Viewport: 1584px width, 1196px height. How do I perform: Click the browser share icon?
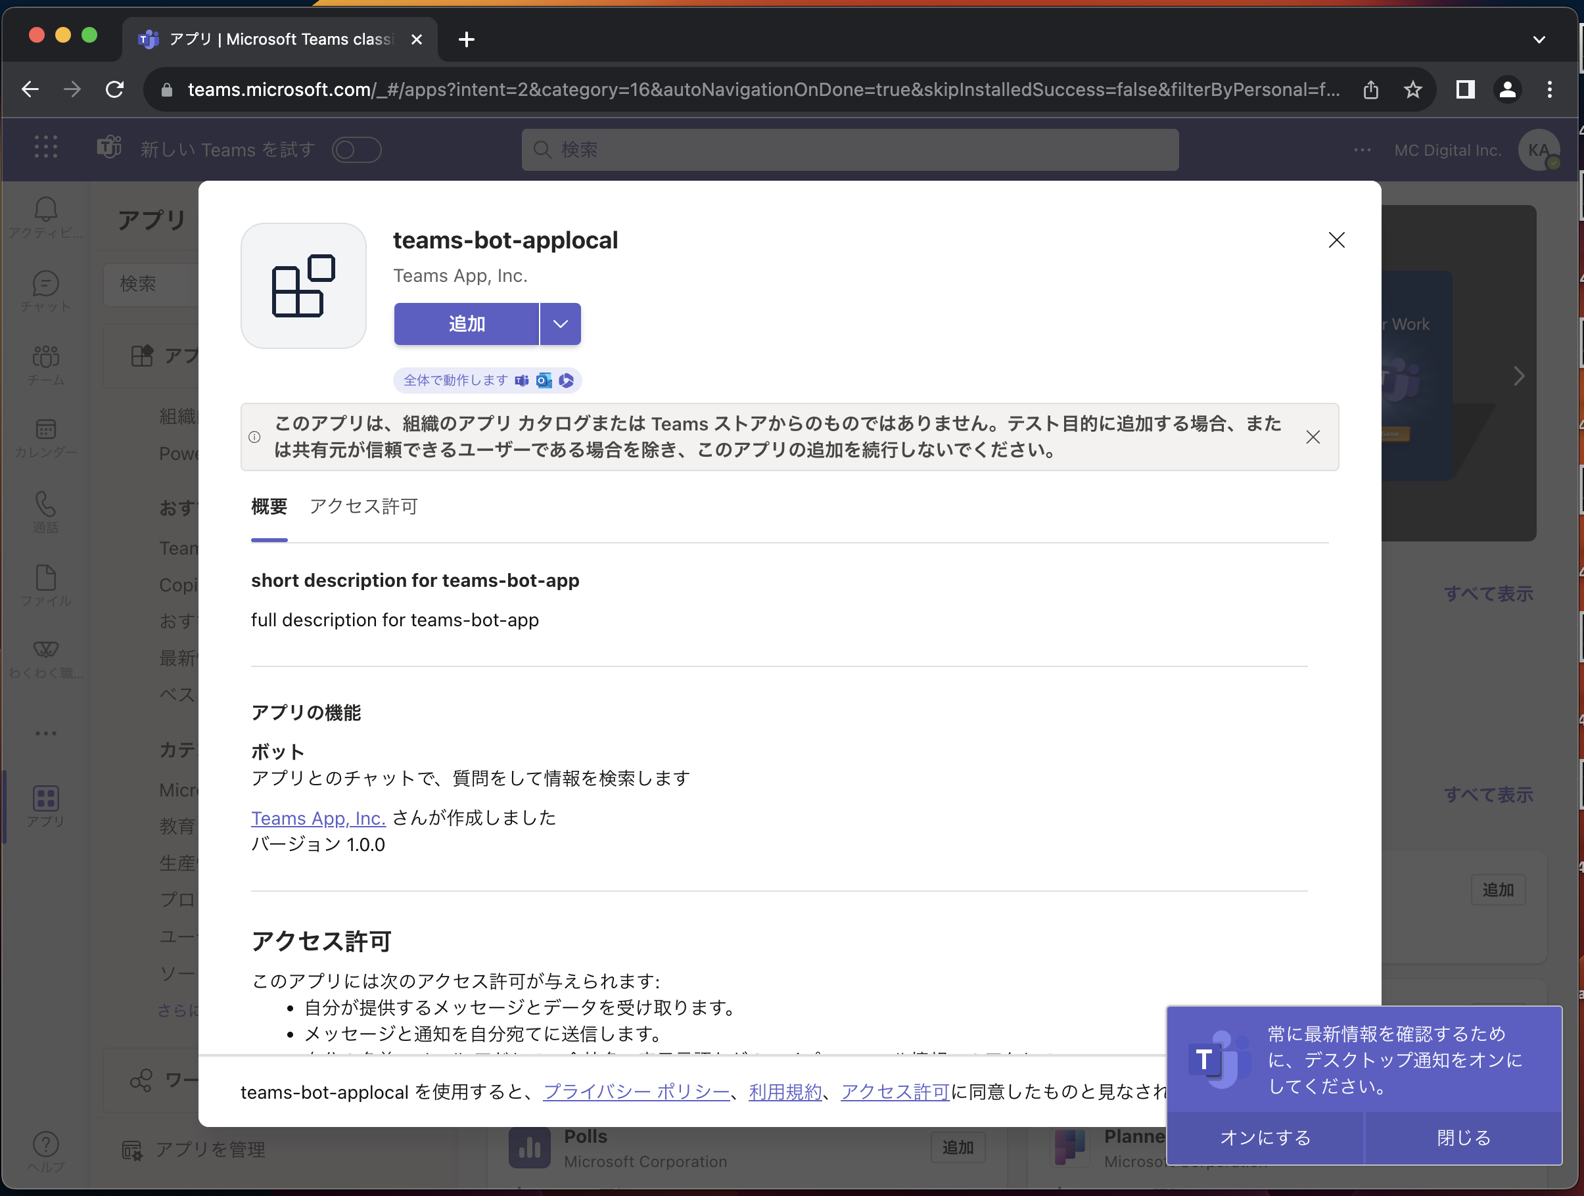click(x=1370, y=89)
